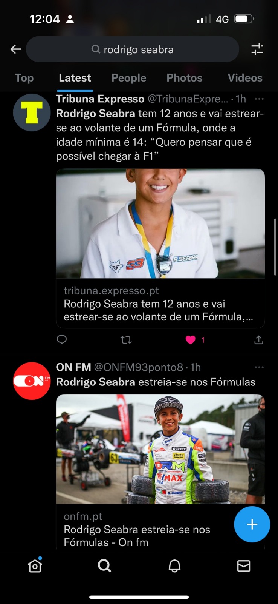Image resolution: width=278 pixels, height=604 pixels.
Task: Switch to the Top tab
Action: [24, 78]
